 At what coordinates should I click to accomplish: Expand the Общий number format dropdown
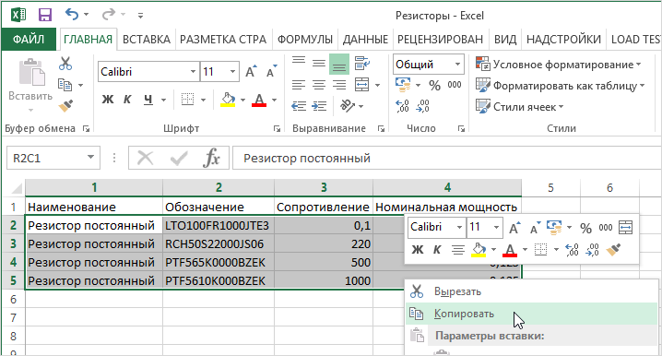click(457, 65)
